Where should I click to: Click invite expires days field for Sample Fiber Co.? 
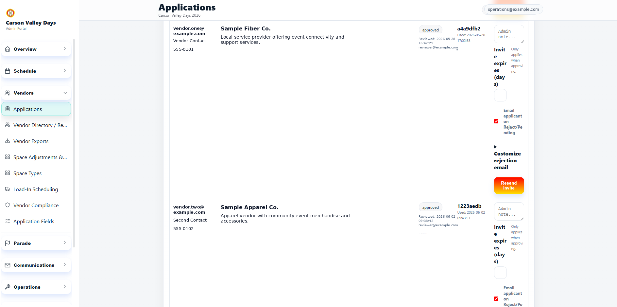[500, 95]
